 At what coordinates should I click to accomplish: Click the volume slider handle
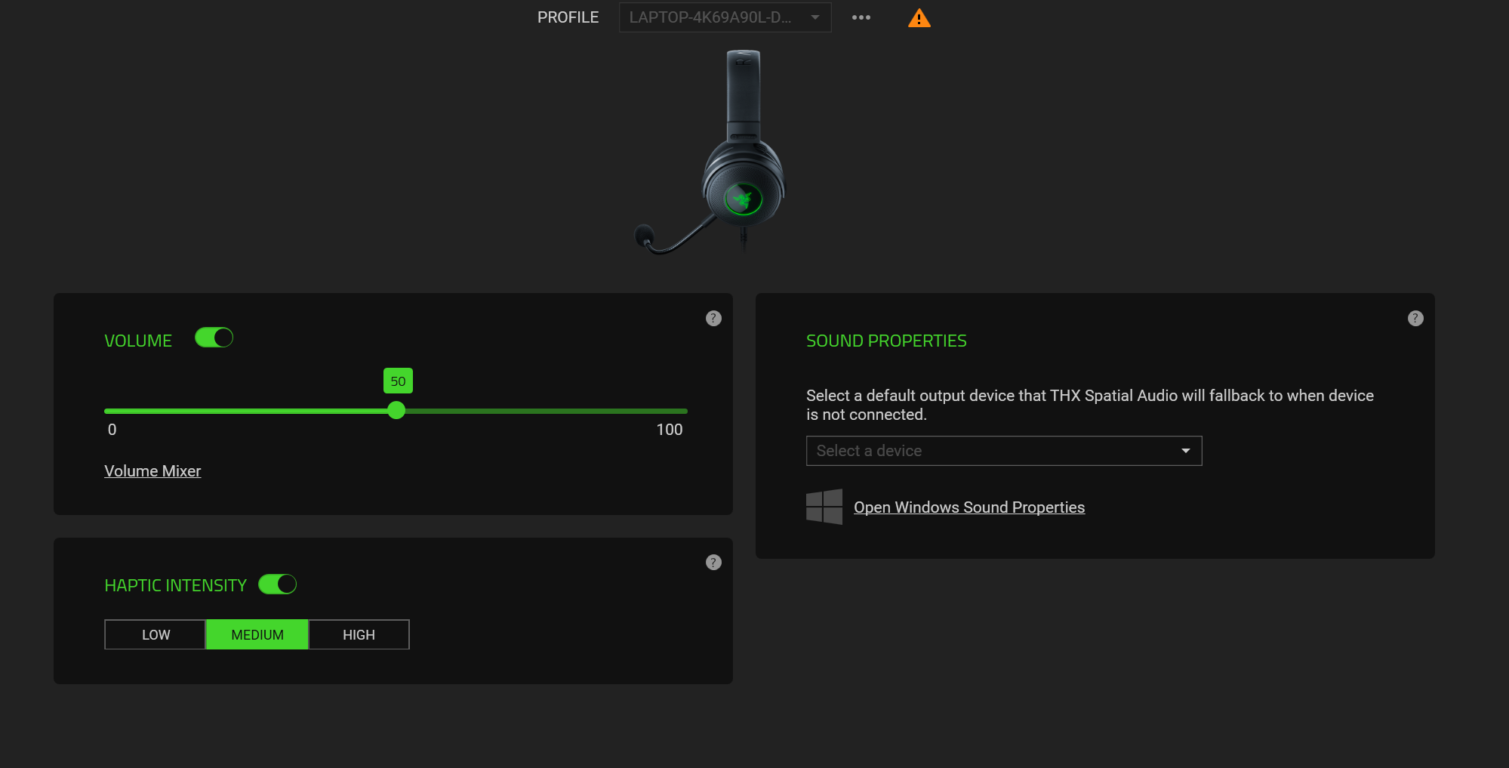pos(396,411)
